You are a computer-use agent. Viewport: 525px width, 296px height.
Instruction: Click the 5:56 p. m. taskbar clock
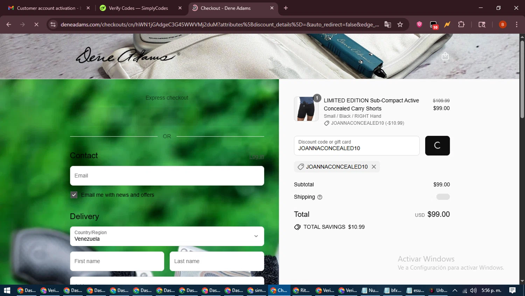(491, 290)
